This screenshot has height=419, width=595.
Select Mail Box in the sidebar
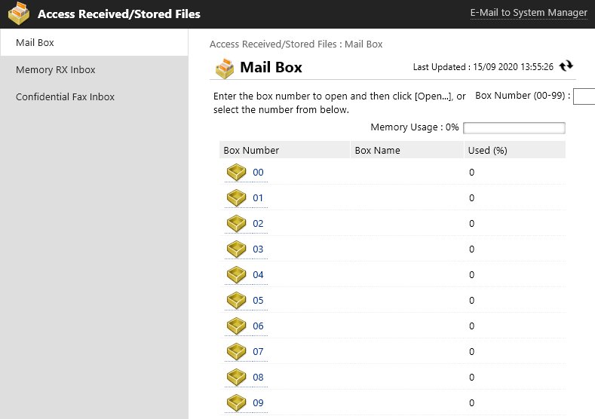point(35,43)
